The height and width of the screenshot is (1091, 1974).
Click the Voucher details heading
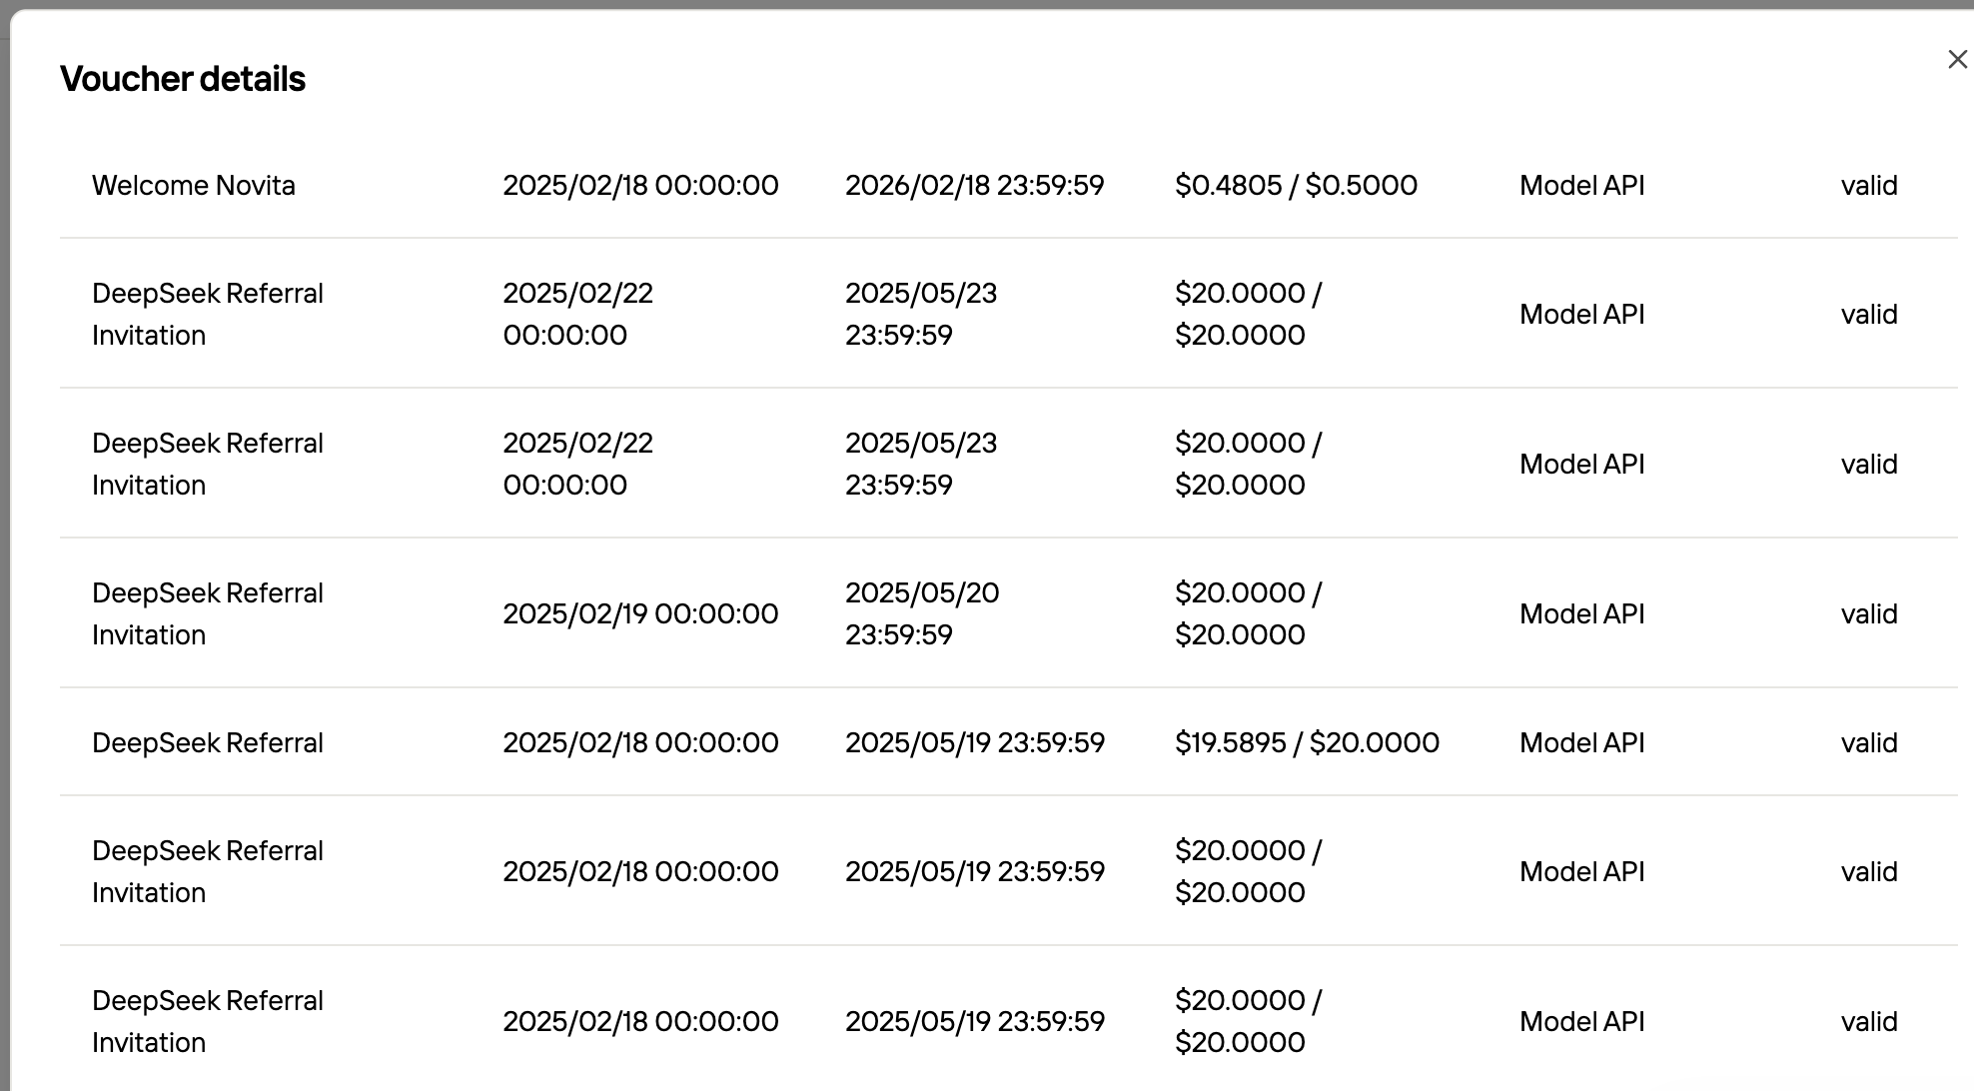pyautogui.click(x=183, y=79)
